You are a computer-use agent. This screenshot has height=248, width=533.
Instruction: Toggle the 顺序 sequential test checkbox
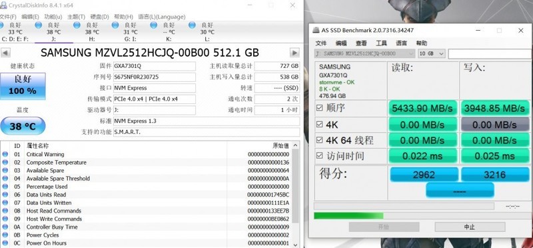pos(320,108)
